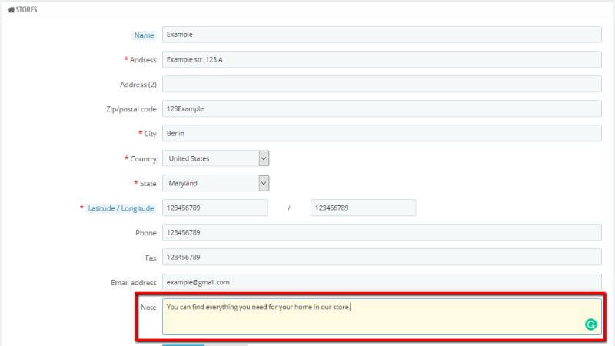Click the Fax label
Image resolution: width=615 pixels, height=346 pixels.
click(151, 258)
